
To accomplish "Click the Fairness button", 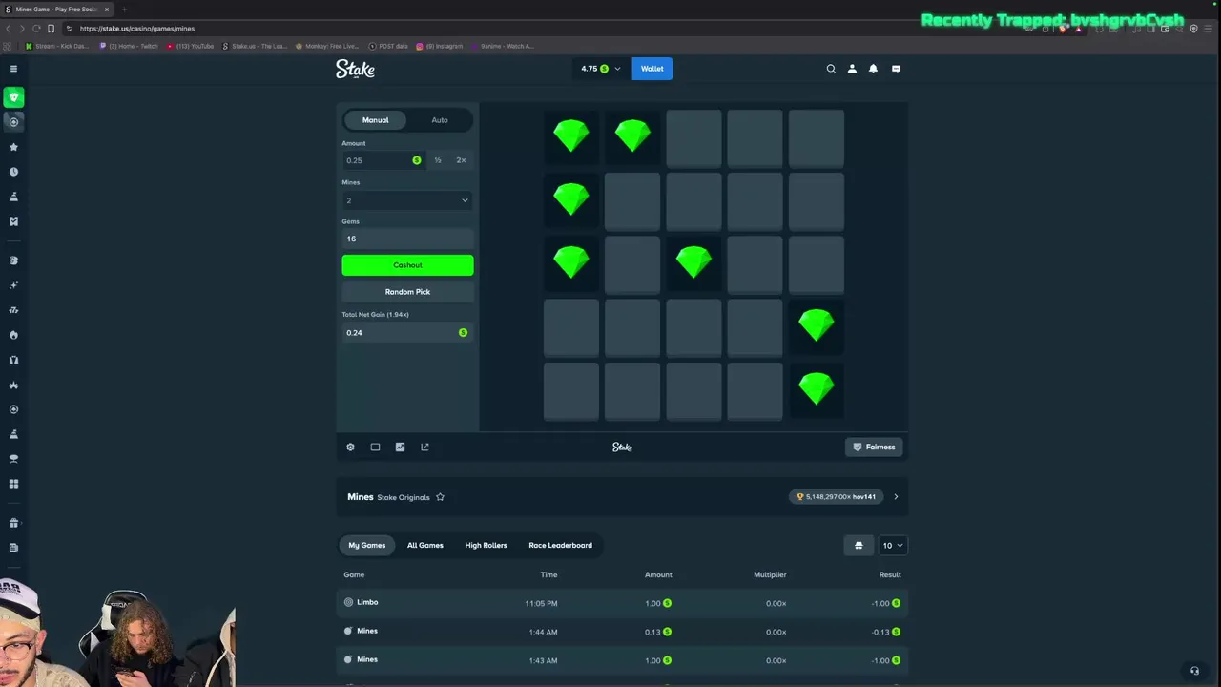I will pyautogui.click(x=874, y=447).
